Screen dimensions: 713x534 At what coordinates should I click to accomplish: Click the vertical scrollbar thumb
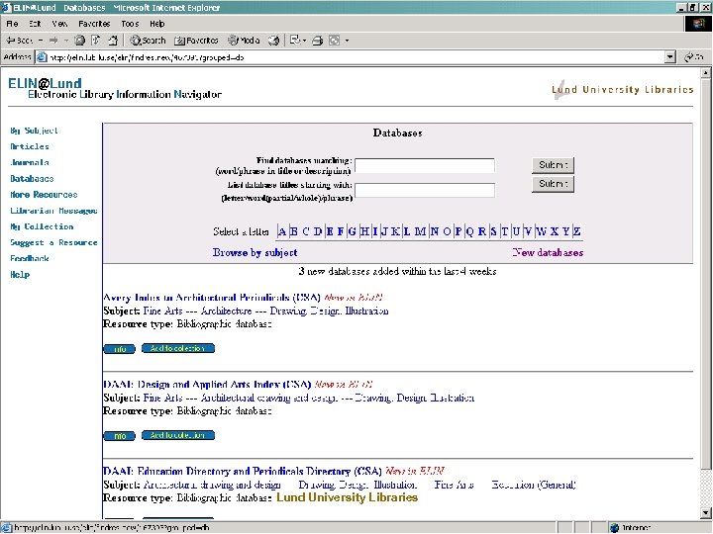coord(705,273)
